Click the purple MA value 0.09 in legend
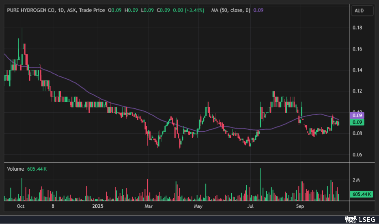This screenshot has height=224, width=379. point(258,10)
